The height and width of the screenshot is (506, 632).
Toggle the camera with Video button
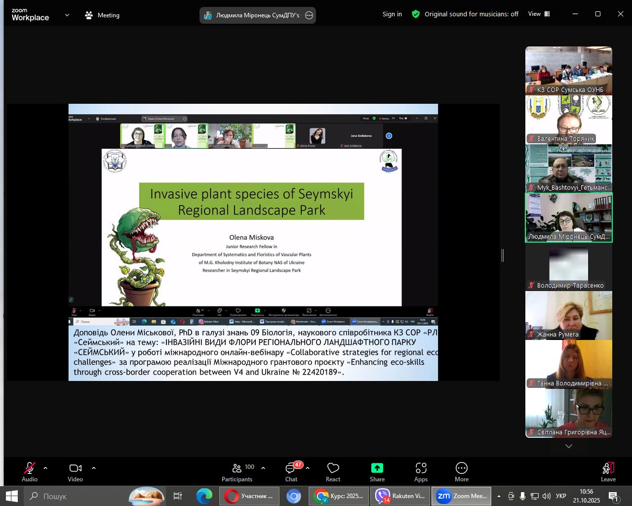[x=75, y=472]
